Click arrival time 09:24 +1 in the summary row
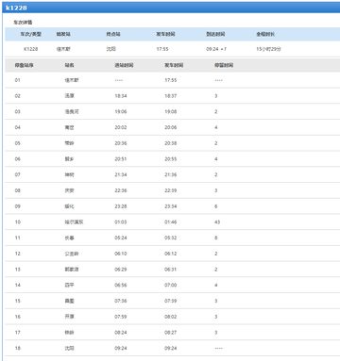Screen dimensions: 340x361 point(216,49)
